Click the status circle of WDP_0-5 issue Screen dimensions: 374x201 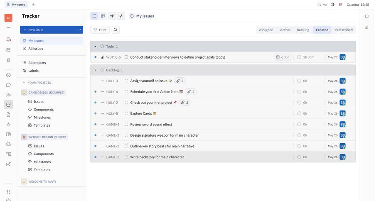point(126,57)
